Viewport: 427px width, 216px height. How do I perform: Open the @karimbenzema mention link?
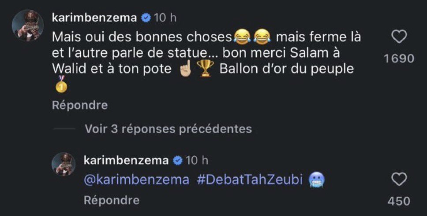point(136,180)
